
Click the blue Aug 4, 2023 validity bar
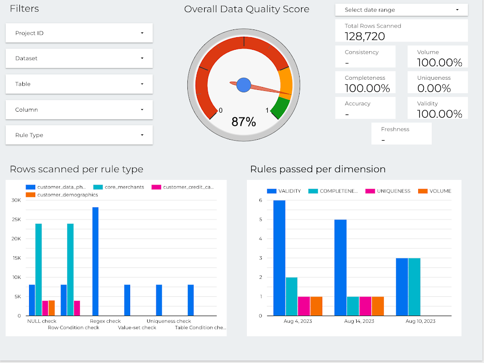tap(279, 258)
